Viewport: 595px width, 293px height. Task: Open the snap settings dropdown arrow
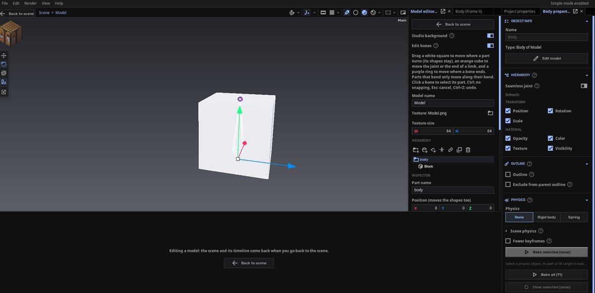pyautogui.click(x=298, y=13)
